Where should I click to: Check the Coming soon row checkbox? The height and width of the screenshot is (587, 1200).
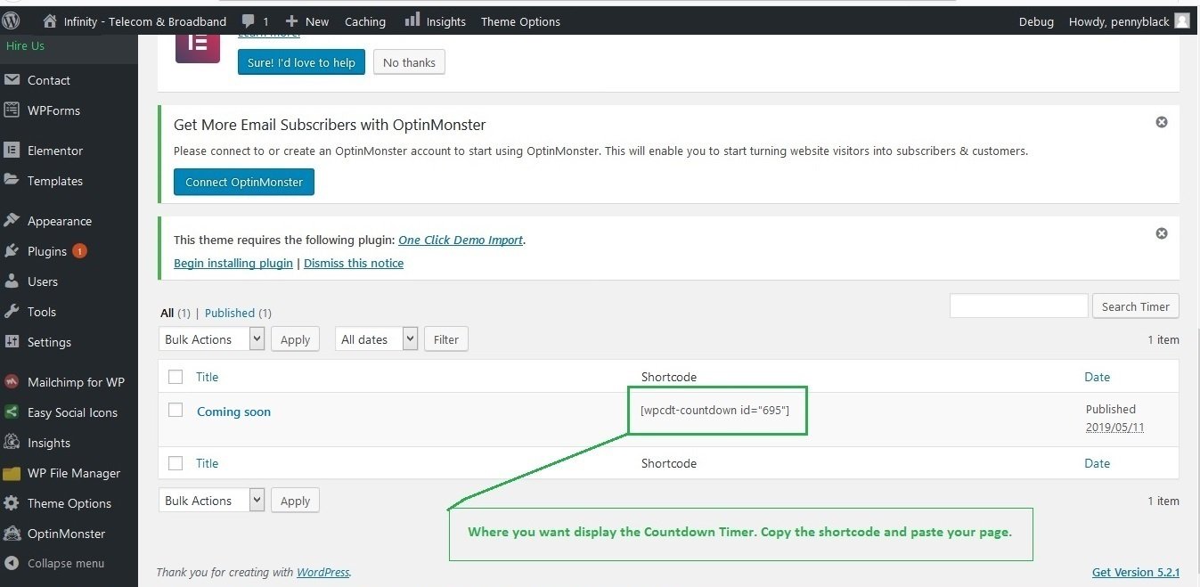click(x=176, y=410)
